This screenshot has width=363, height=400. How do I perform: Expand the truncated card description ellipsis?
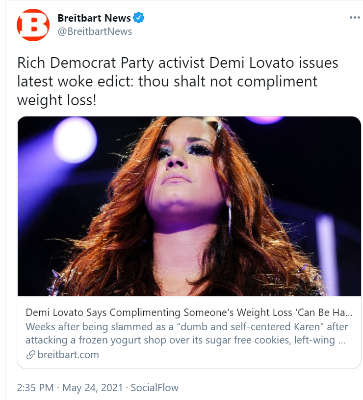pyautogui.click(x=341, y=343)
